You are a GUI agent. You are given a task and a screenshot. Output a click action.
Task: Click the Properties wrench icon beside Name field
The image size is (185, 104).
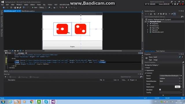180,57
